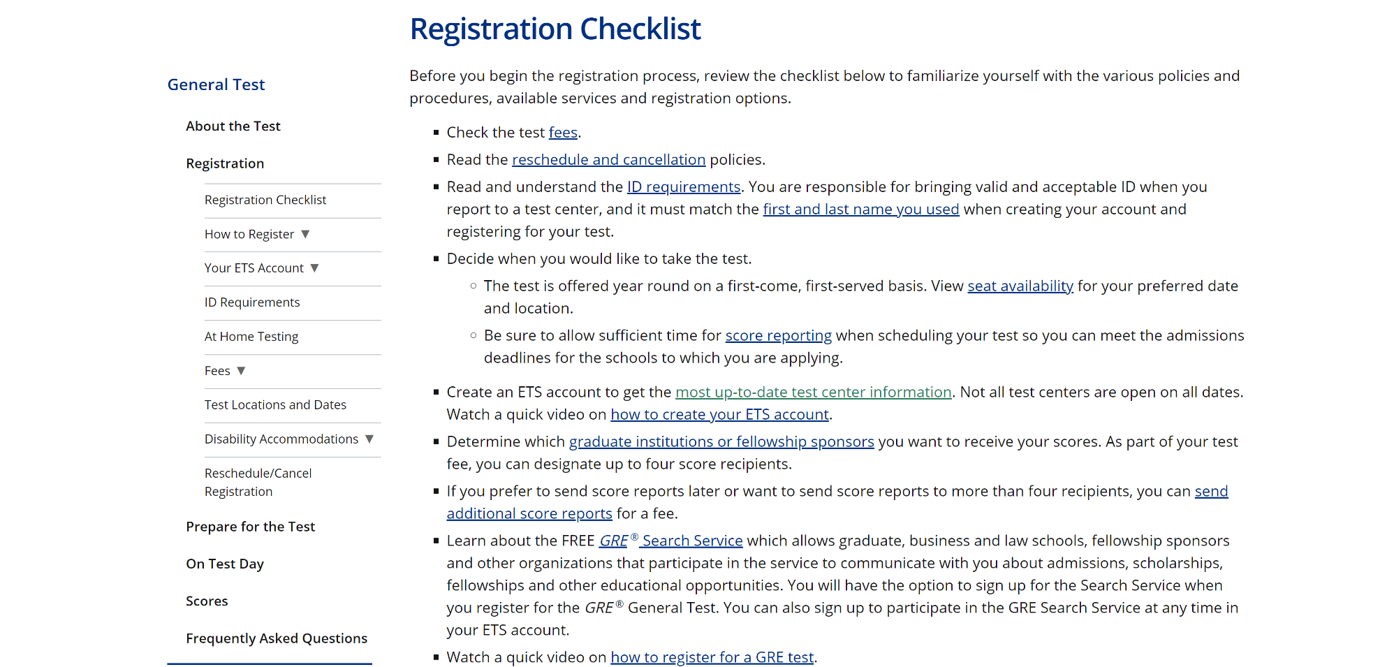Expand the Fees submenu
The image size is (1387, 667).
point(217,370)
